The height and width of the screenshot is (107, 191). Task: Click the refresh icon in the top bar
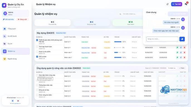(168, 4)
